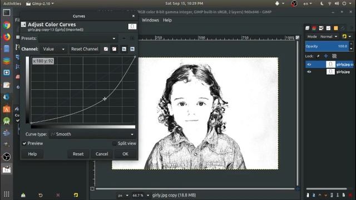Image resolution: width=356 pixels, height=200 pixels.
Task: Open the Layers tab icon in right dock
Action: click(307, 28)
